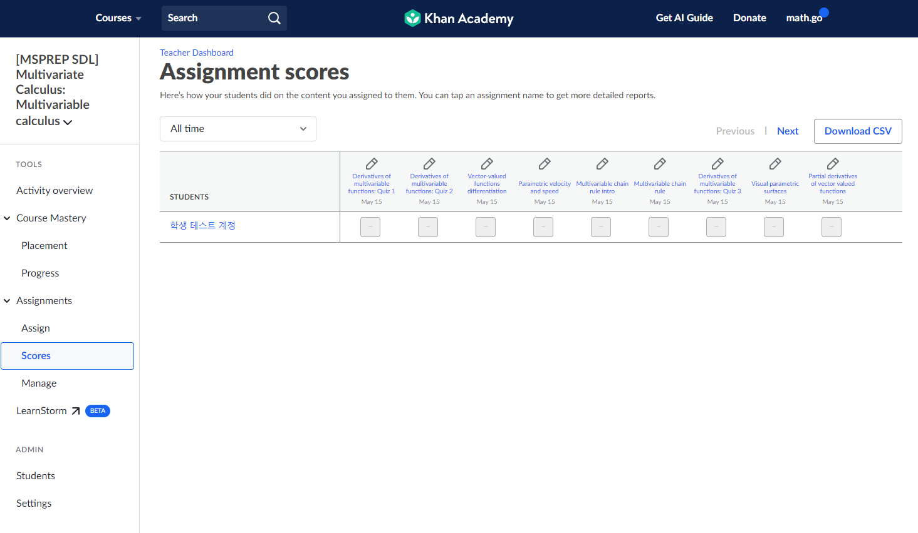Expand the class name switcher chevron
This screenshot has width=918, height=533.
pos(68,122)
